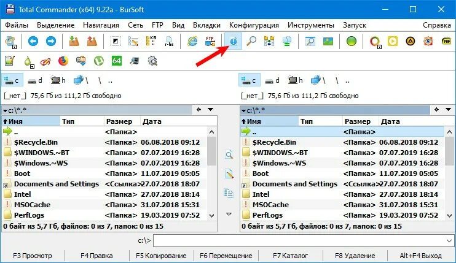Click the highlighted blue info icon
Viewport: 456px width, 263px height.
click(x=234, y=41)
